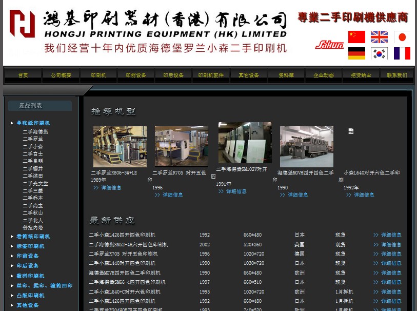
Task: Click the 產品列表 sidebar header
Action: (40, 106)
